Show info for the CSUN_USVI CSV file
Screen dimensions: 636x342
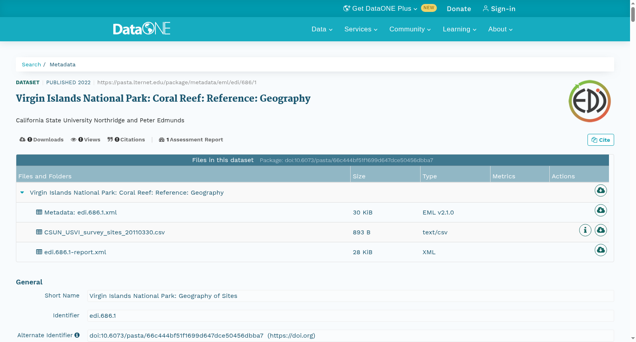pyautogui.click(x=585, y=230)
